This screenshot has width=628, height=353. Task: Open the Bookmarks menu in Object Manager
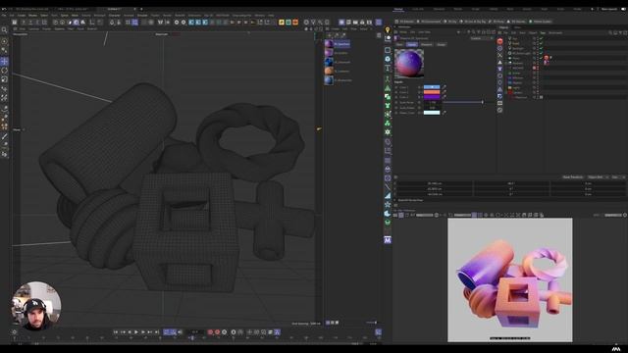click(555, 32)
